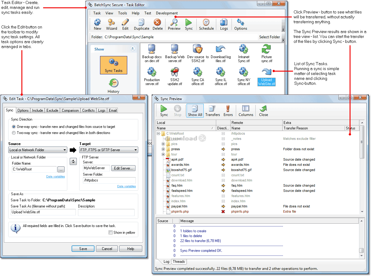
Task: Open the Development menu
Action: 167,13
